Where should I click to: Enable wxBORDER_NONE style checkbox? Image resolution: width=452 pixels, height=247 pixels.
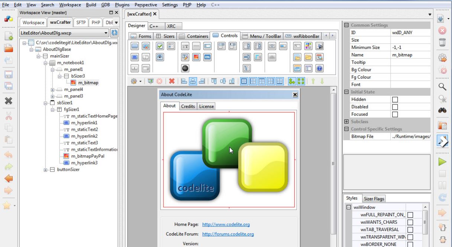coord(410,244)
